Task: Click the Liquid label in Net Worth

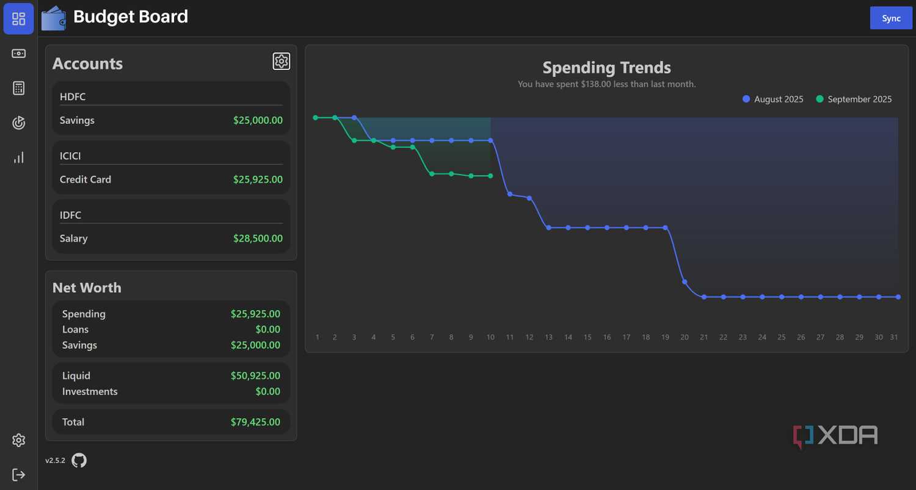Action: [x=76, y=376]
